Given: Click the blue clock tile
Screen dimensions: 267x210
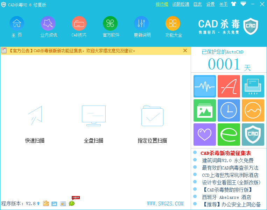Looking at the screenshot, I should (x=229, y=110).
